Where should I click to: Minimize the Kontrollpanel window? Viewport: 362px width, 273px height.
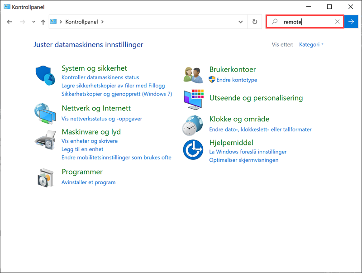[x=309, y=7]
